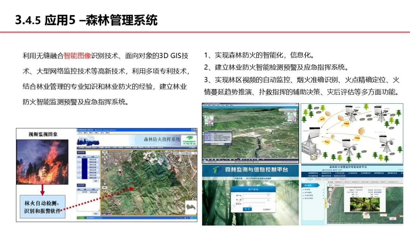The image size is (410, 231).
Task: Click the forest fire photo thumbnail
Action: (43, 162)
